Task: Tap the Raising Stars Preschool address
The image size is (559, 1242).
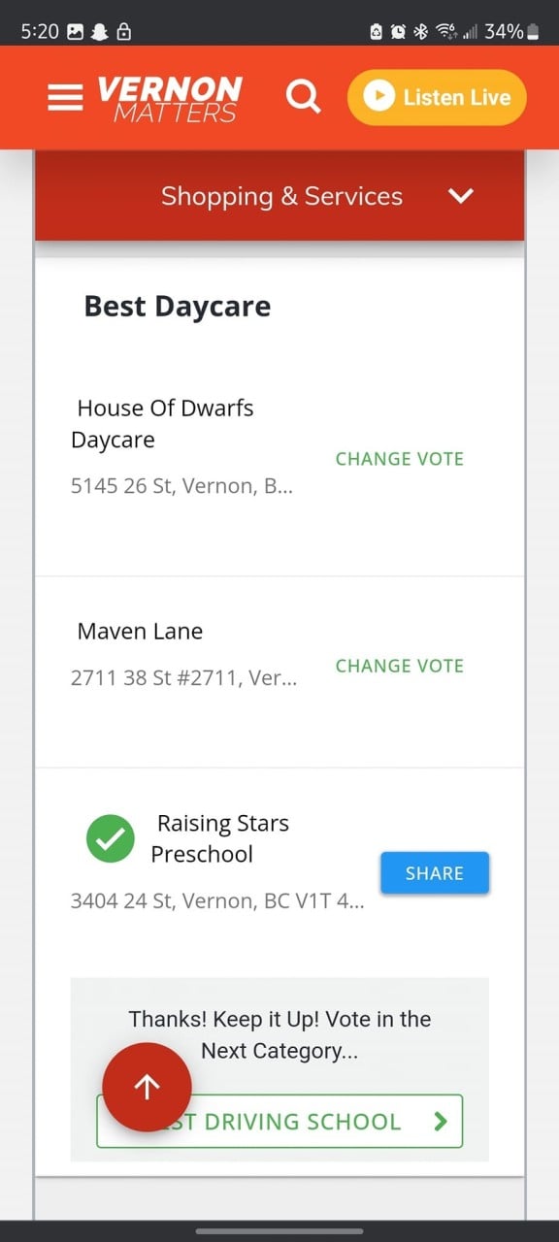Action: click(x=217, y=901)
